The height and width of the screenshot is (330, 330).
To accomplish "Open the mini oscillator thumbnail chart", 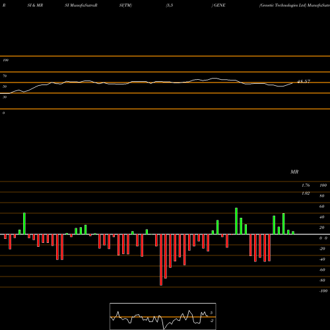I will click(163, 316).
